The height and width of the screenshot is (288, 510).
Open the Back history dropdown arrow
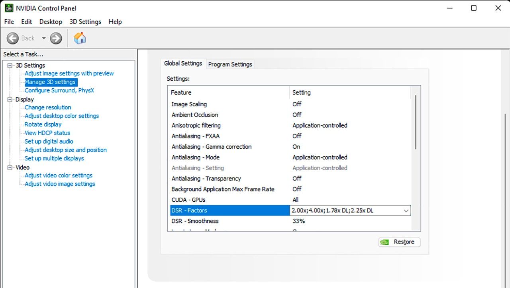coord(43,38)
